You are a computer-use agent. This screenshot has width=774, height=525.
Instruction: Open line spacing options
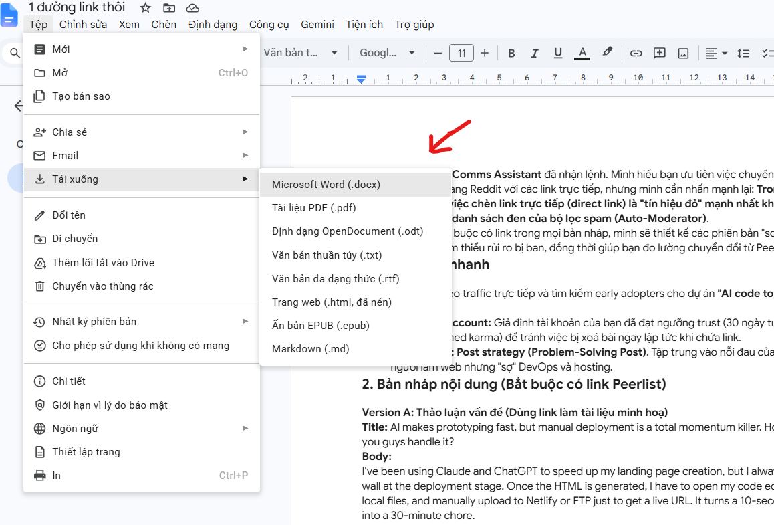(x=743, y=53)
